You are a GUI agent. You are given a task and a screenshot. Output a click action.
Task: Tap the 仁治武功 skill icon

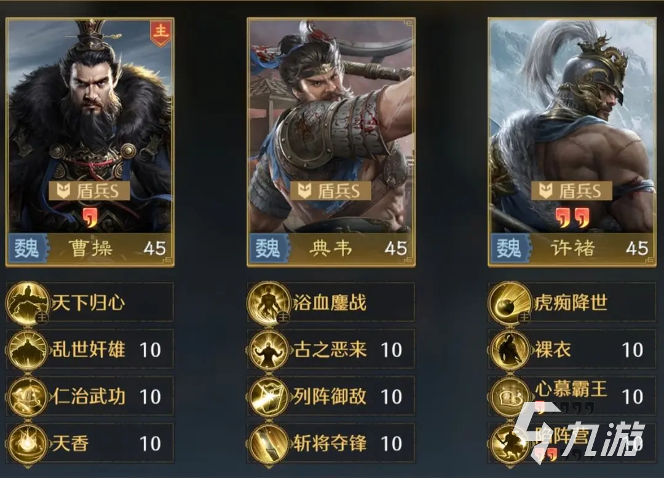click(x=28, y=397)
